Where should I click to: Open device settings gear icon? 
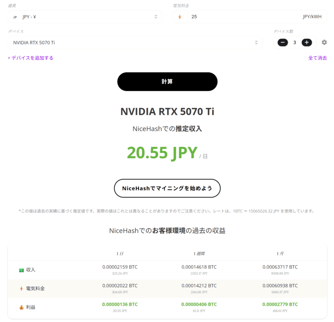tap(324, 43)
